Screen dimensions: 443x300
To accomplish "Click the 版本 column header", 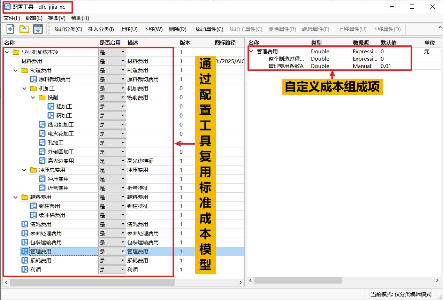I will pyautogui.click(x=185, y=43).
